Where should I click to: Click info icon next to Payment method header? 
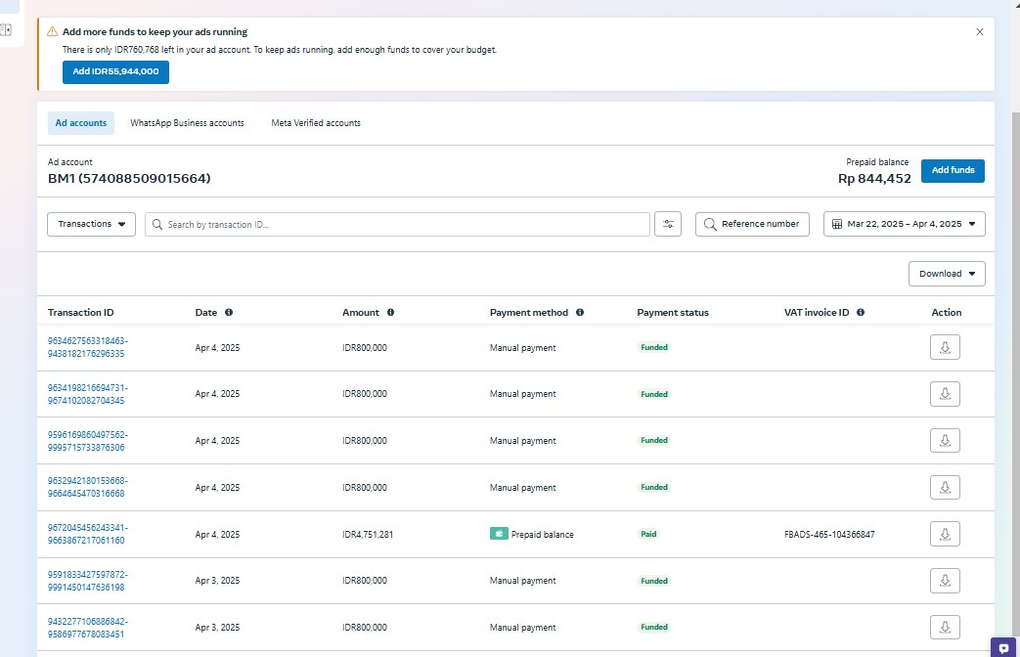[580, 313]
